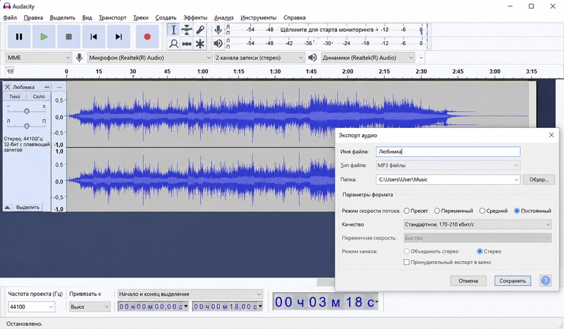Enable Принудительный экспорт в моно checkbox
Viewport: 564px width, 329px height.
[x=407, y=262]
